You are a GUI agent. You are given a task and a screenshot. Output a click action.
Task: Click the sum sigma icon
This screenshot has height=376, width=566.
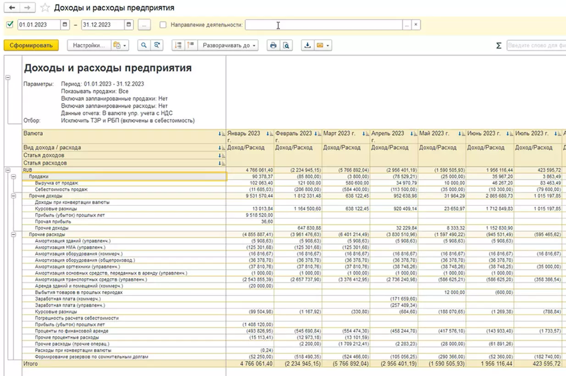[x=499, y=45]
